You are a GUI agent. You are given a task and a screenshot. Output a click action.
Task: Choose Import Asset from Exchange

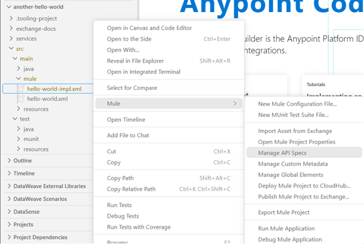(x=304, y=130)
